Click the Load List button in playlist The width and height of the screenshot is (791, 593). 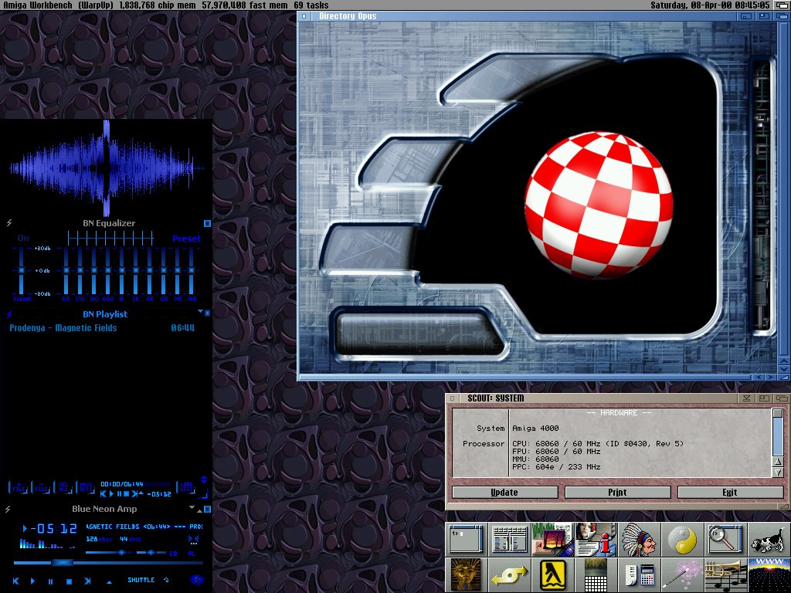tap(185, 486)
